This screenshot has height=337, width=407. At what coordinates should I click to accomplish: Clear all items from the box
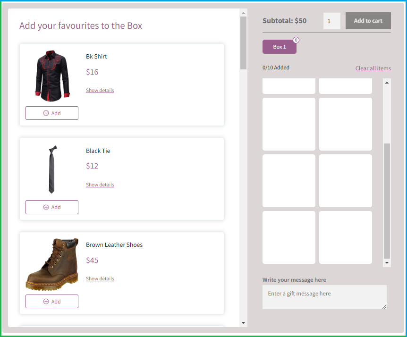(373, 68)
